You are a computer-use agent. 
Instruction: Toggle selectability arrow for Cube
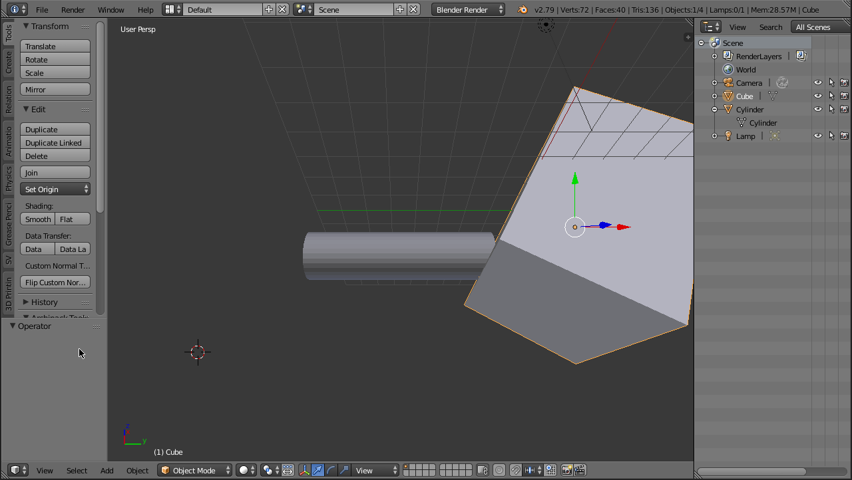point(831,96)
